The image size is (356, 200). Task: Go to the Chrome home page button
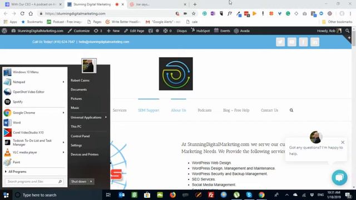pyautogui.click(x=31, y=13)
